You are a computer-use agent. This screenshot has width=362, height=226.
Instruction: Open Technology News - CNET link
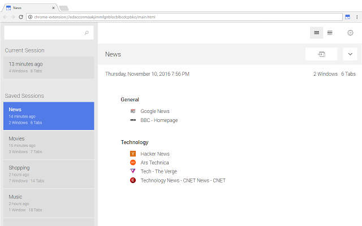pos(183,180)
